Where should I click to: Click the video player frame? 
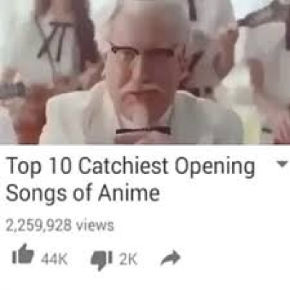[145, 72]
